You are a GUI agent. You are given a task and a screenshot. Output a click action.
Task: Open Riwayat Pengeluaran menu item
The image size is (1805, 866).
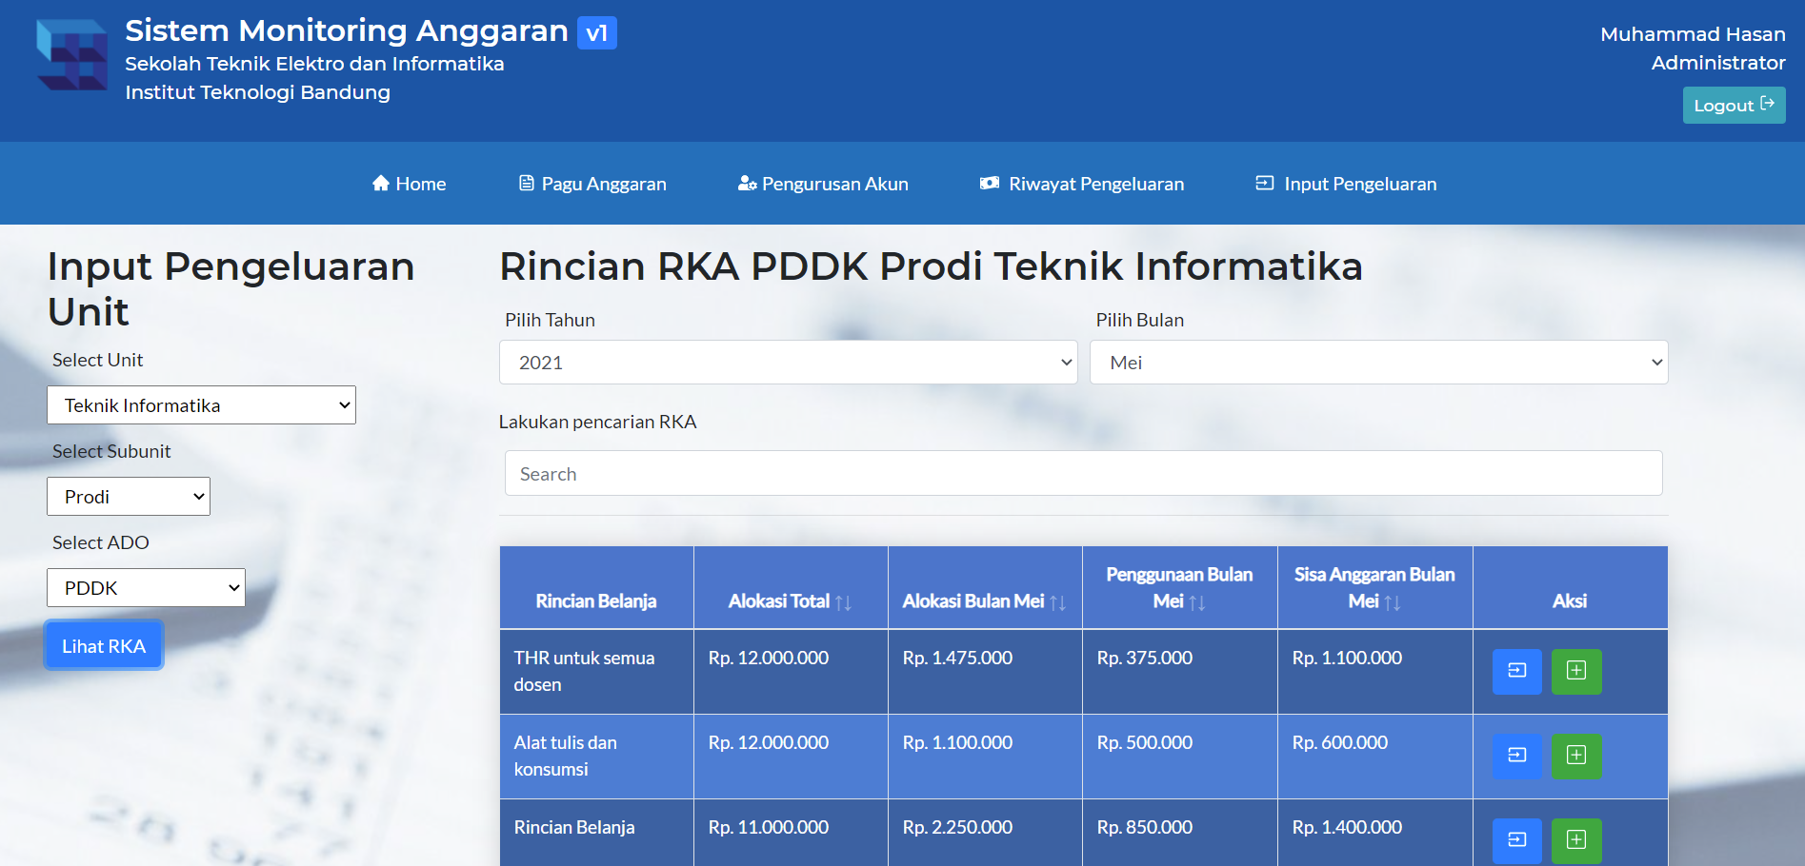click(x=1082, y=184)
